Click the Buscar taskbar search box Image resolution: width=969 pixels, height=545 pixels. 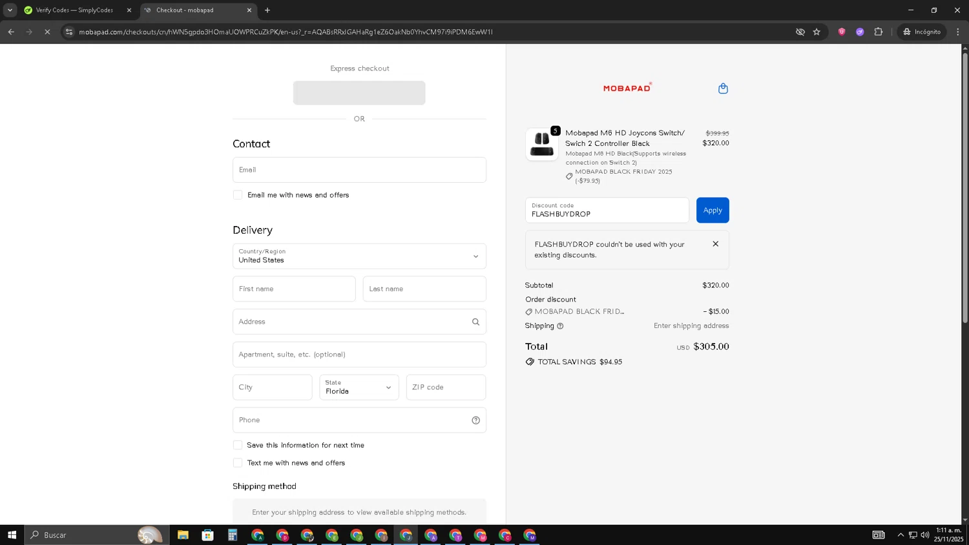point(97,535)
